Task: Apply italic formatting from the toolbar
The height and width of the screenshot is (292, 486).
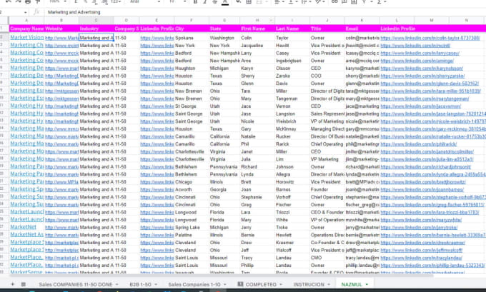Action: (x=204, y=1)
